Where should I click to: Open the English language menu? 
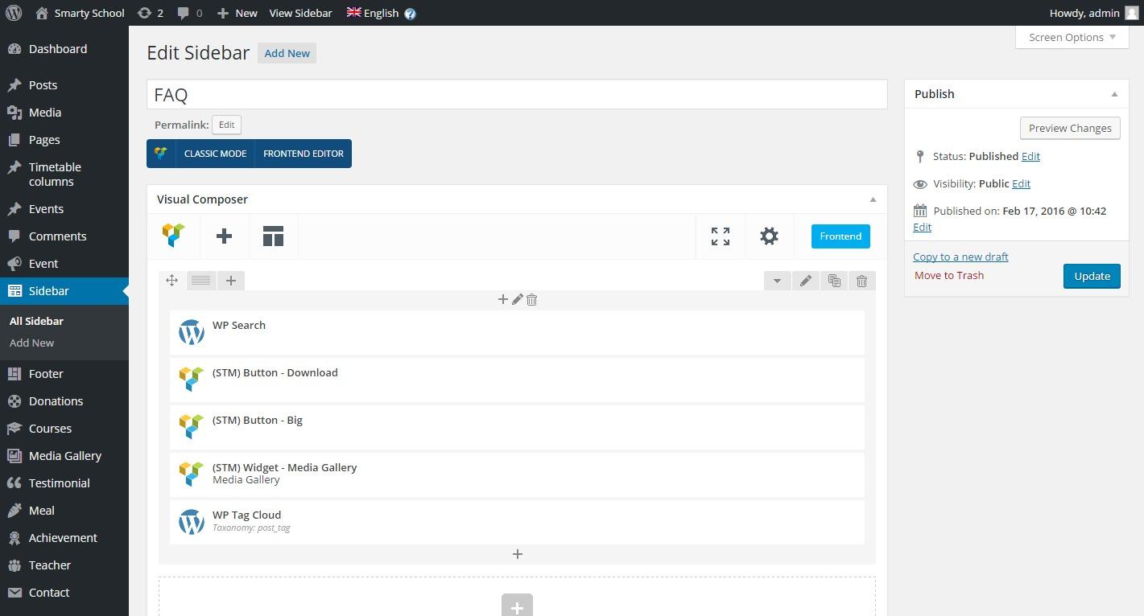(373, 13)
